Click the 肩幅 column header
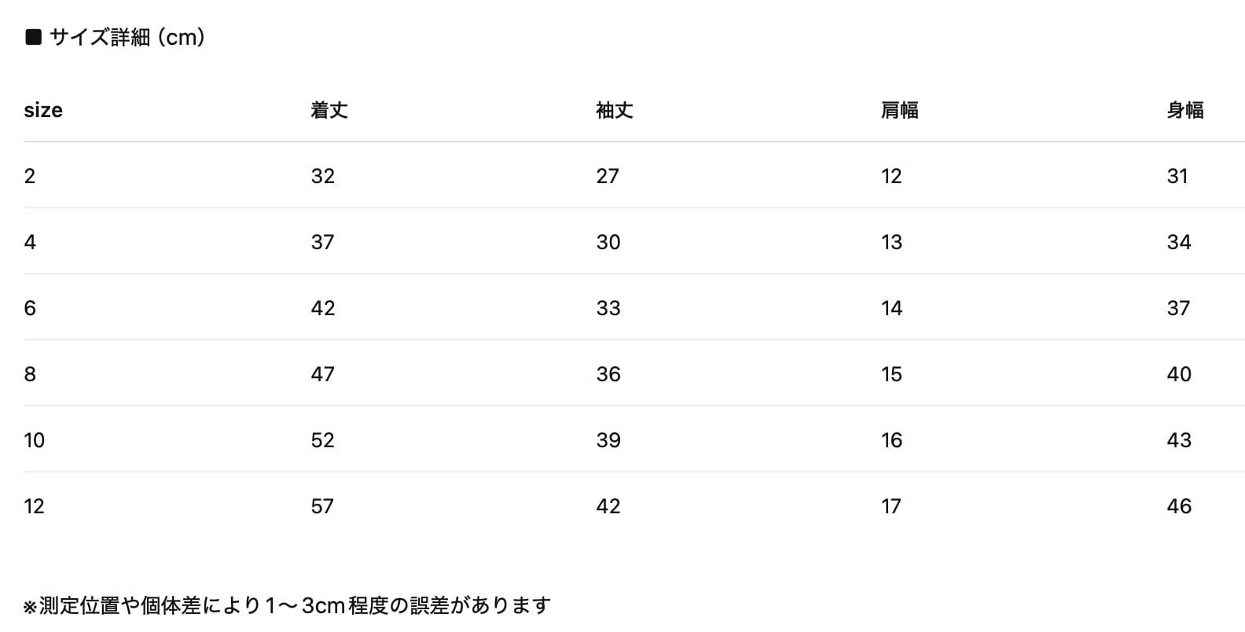The width and height of the screenshot is (1245, 632). pyautogui.click(x=900, y=110)
